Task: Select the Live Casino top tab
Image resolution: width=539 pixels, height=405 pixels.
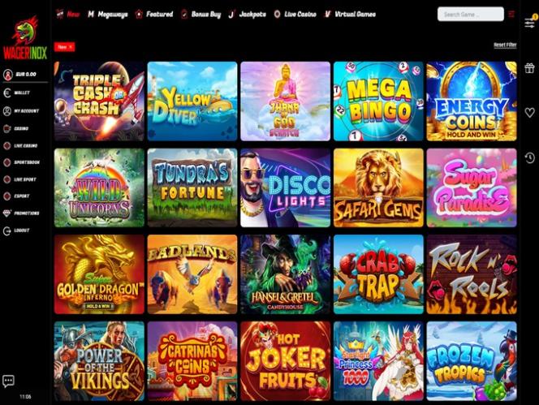Action: [295, 15]
